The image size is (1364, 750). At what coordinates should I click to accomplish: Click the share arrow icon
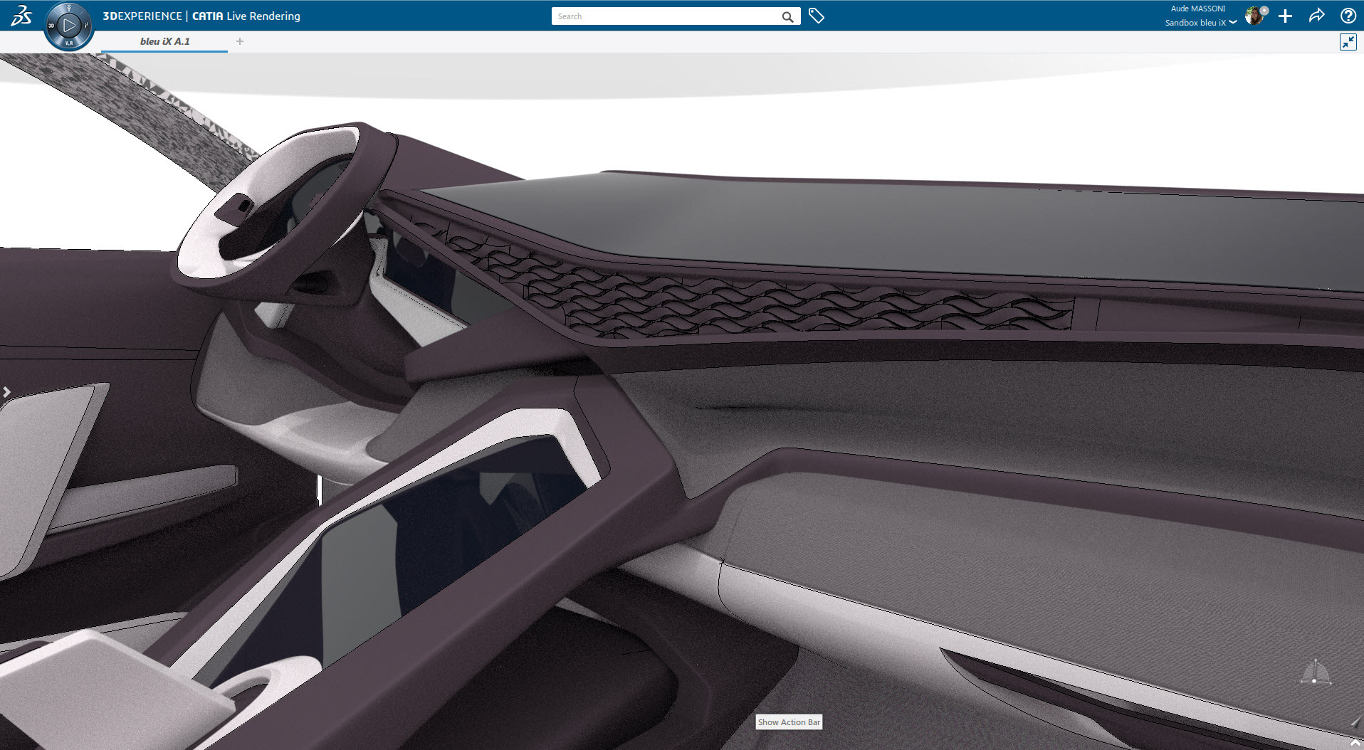pyautogui.click(x=1316, y=16)
